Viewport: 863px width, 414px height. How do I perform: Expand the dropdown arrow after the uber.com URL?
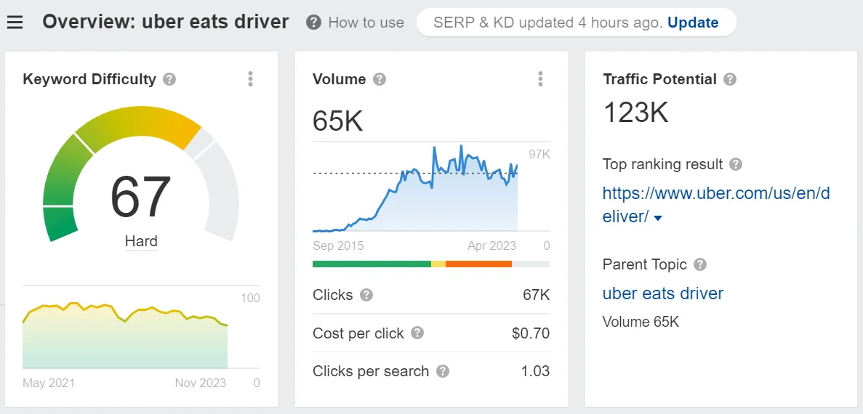tap(658, 219)
